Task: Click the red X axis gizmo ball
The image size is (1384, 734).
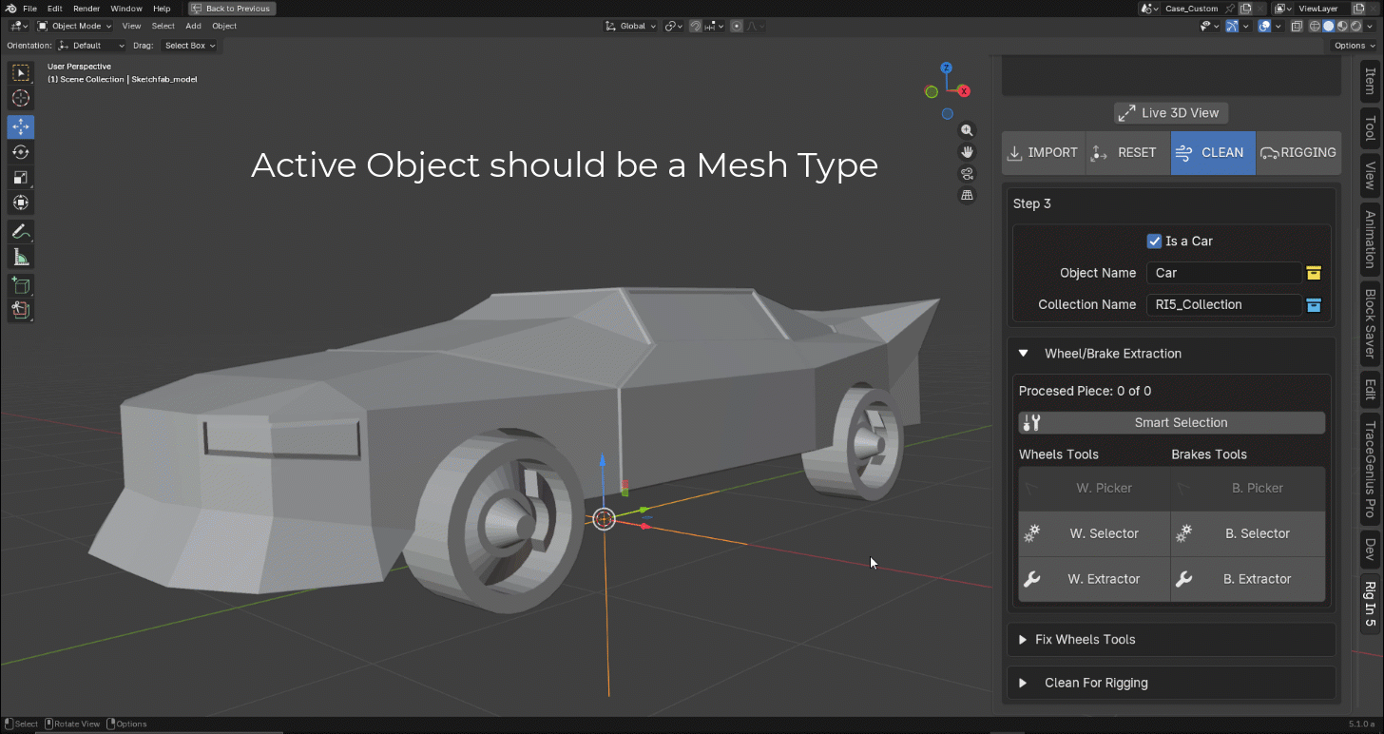Action: 964,91
